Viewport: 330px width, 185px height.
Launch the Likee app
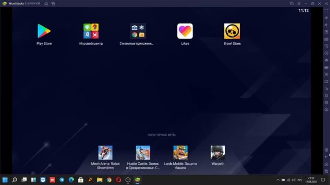[185, 31]
